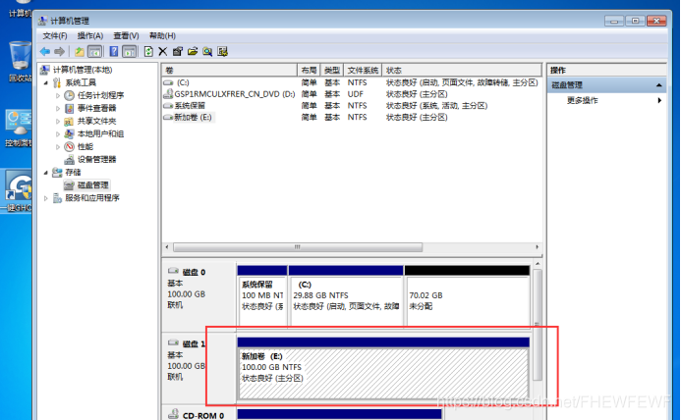Expand the 事件查看器 node arrow

tap(58, 108)
